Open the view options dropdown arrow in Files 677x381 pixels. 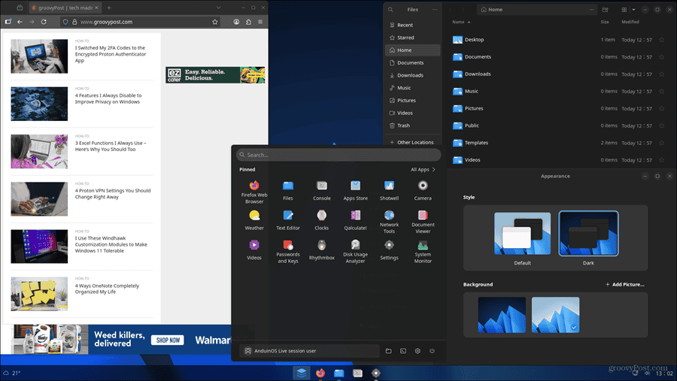coord(633,10)
